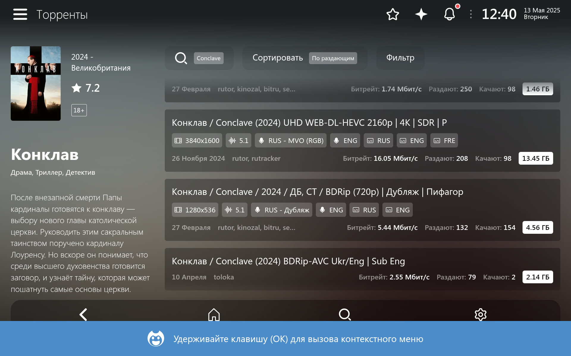Click the По раздающим sort value tag
The image size is (571, 356).
coord(333,58)
